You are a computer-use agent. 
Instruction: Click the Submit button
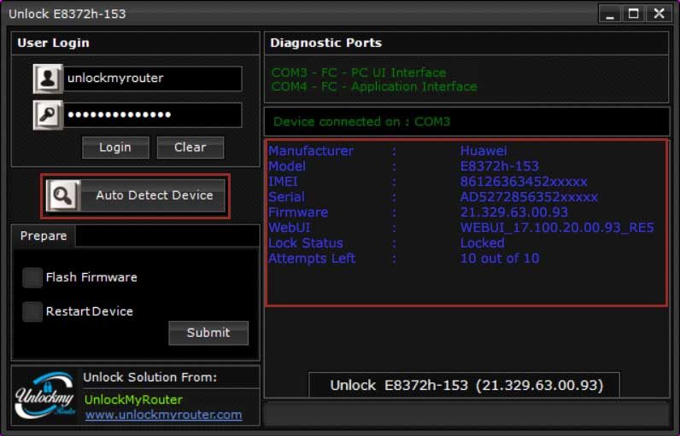208,333
